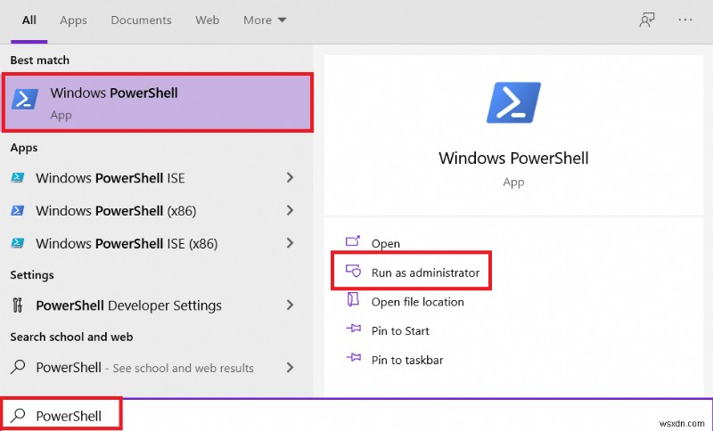Switch to the Apps tab

[73, 20]
